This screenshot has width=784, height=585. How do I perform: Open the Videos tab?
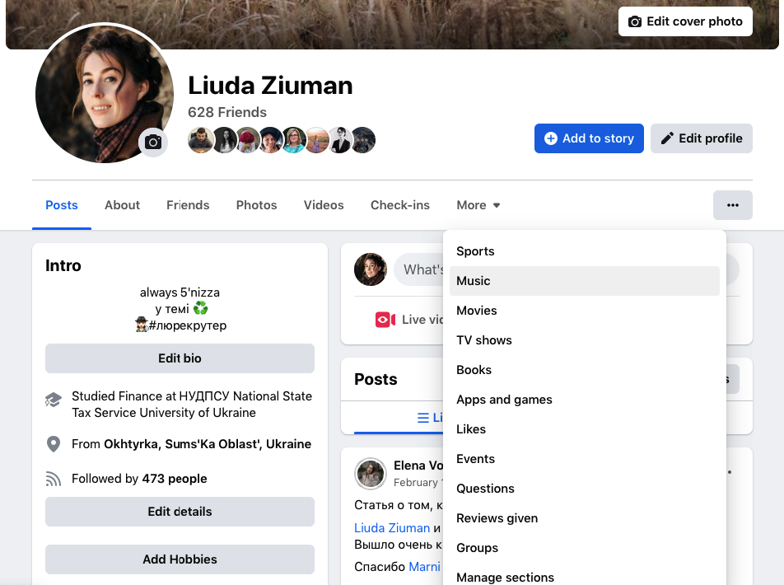pyautogui.click(x=324, y=205)
